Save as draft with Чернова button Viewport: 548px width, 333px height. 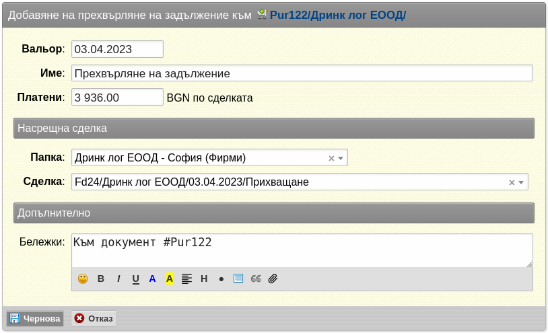pos(35,318)
